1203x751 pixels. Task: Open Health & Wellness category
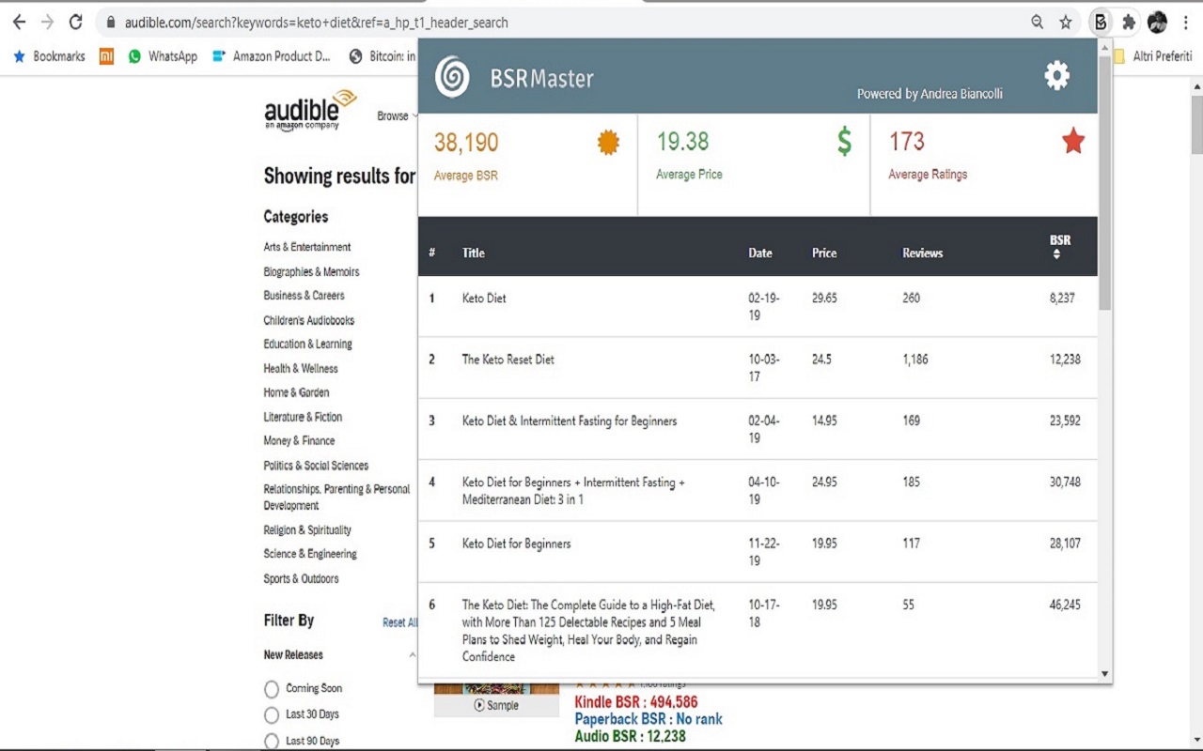[301, 369]
